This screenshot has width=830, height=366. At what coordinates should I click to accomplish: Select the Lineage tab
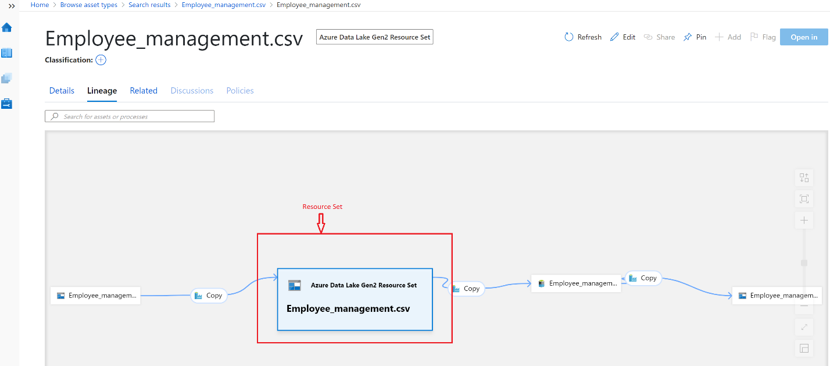coord(102,91)
